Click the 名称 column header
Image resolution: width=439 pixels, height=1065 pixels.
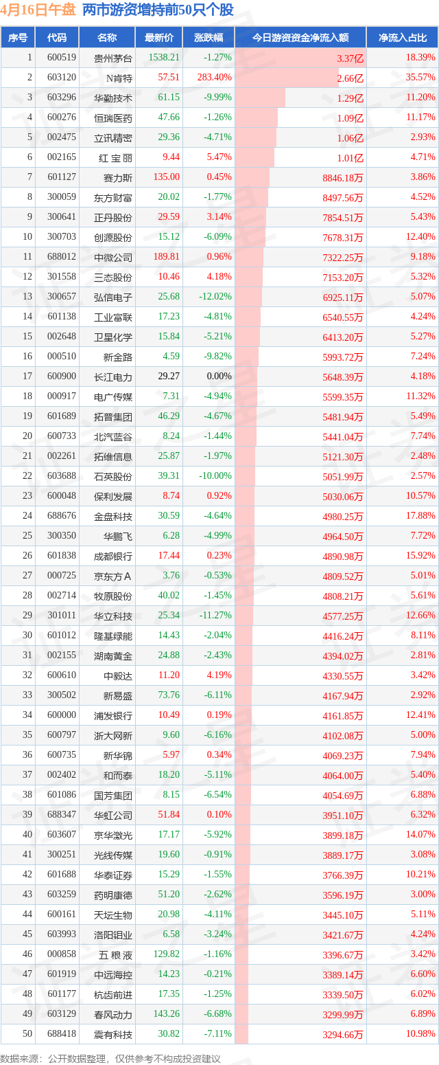tap(107, 37)
